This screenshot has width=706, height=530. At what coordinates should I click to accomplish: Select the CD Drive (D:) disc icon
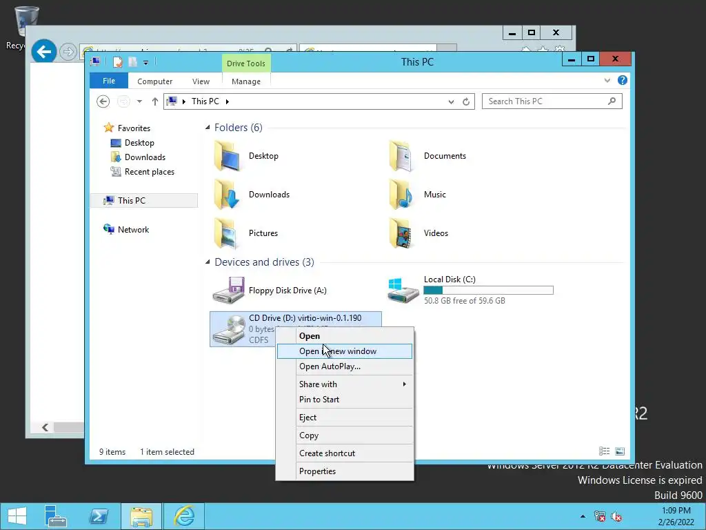pos(229,329)
